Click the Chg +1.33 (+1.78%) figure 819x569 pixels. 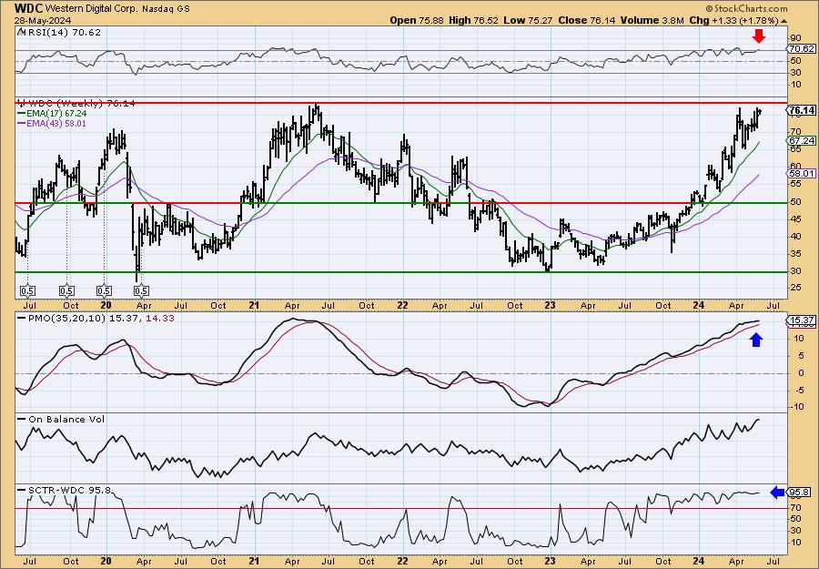click(737, 20)
